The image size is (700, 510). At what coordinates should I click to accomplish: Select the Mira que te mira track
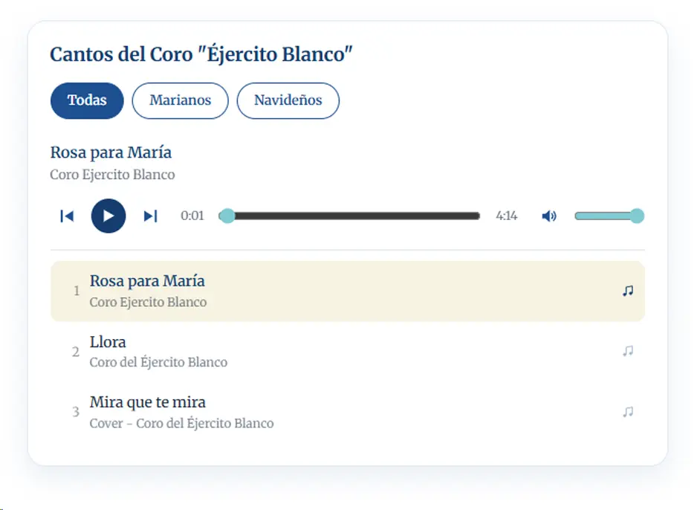point(348,412)
